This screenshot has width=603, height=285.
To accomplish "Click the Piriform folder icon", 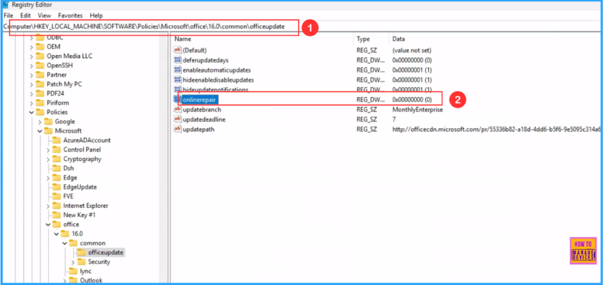I will (40, 103).
